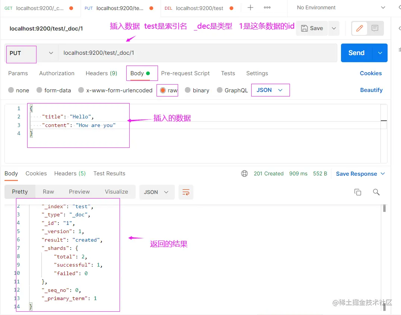This screenshot has height=315, width=401.
Task: Click the "_primary_term": 1 response line
Action: (69, 298)
